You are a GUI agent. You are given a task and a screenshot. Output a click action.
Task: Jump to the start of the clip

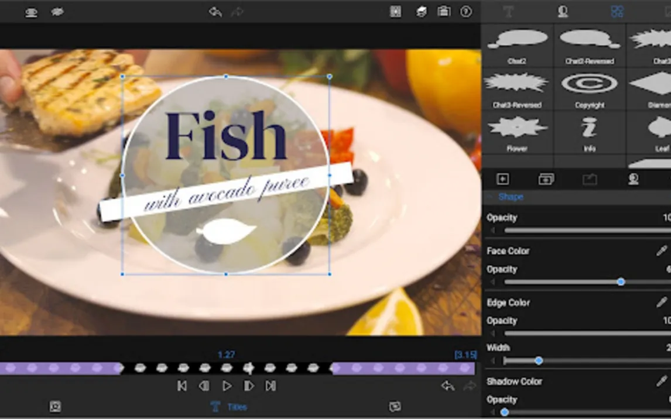[x=182, y=386]
